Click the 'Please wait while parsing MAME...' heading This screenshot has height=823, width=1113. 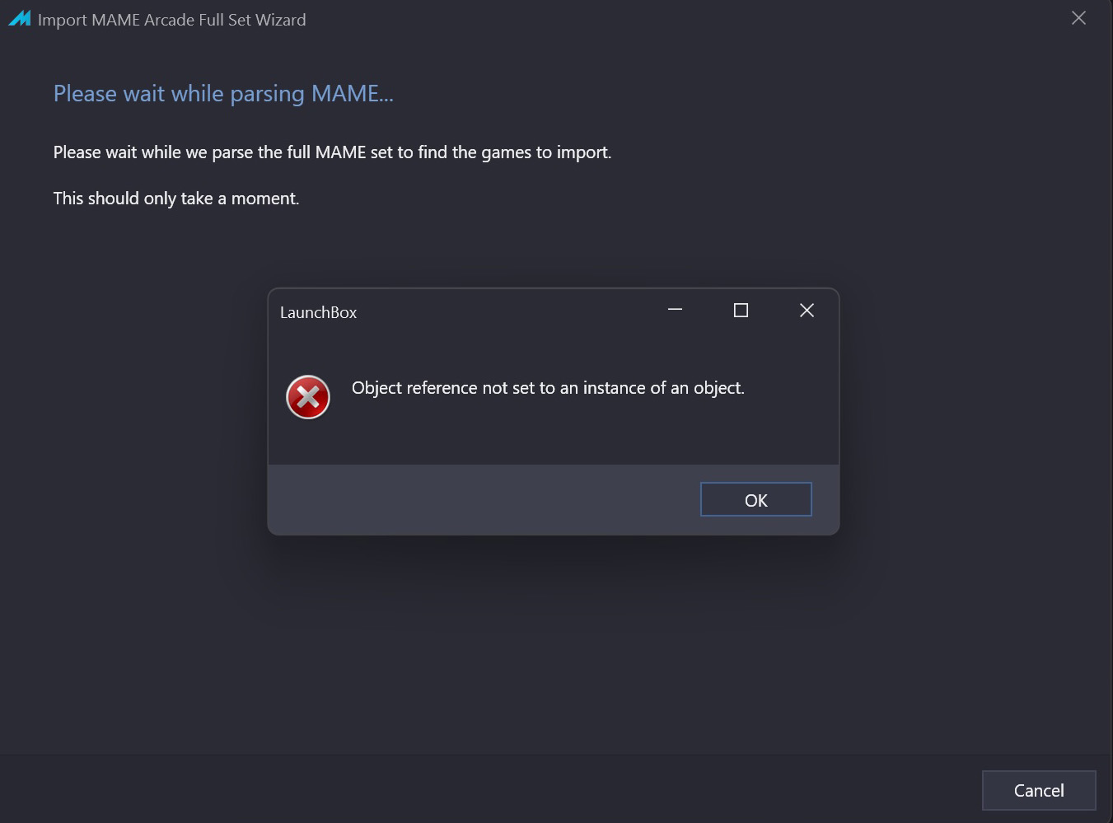pyautogui.click(x=223, y=94)
